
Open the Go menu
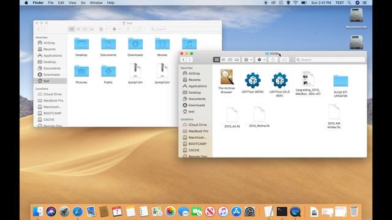click(83, 2)
